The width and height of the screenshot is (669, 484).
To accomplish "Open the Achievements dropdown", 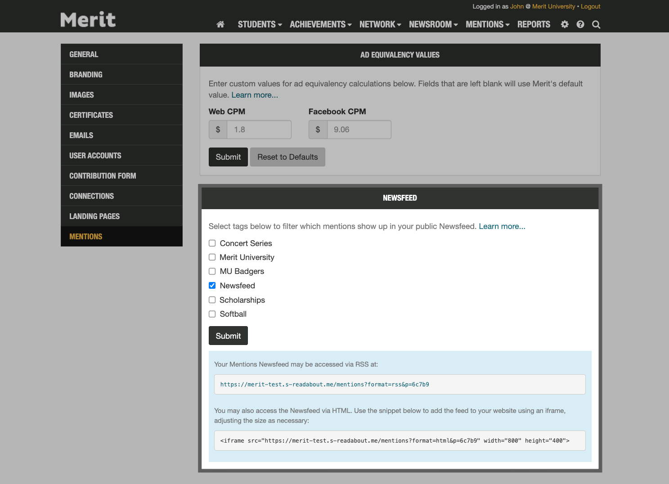I will click(320, 24).
